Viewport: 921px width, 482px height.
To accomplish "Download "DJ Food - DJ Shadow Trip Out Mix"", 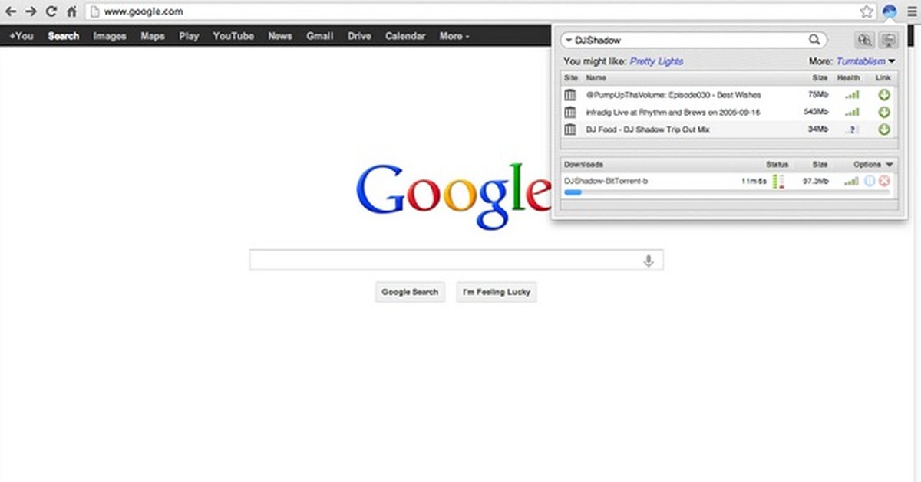I will [883, 130].
